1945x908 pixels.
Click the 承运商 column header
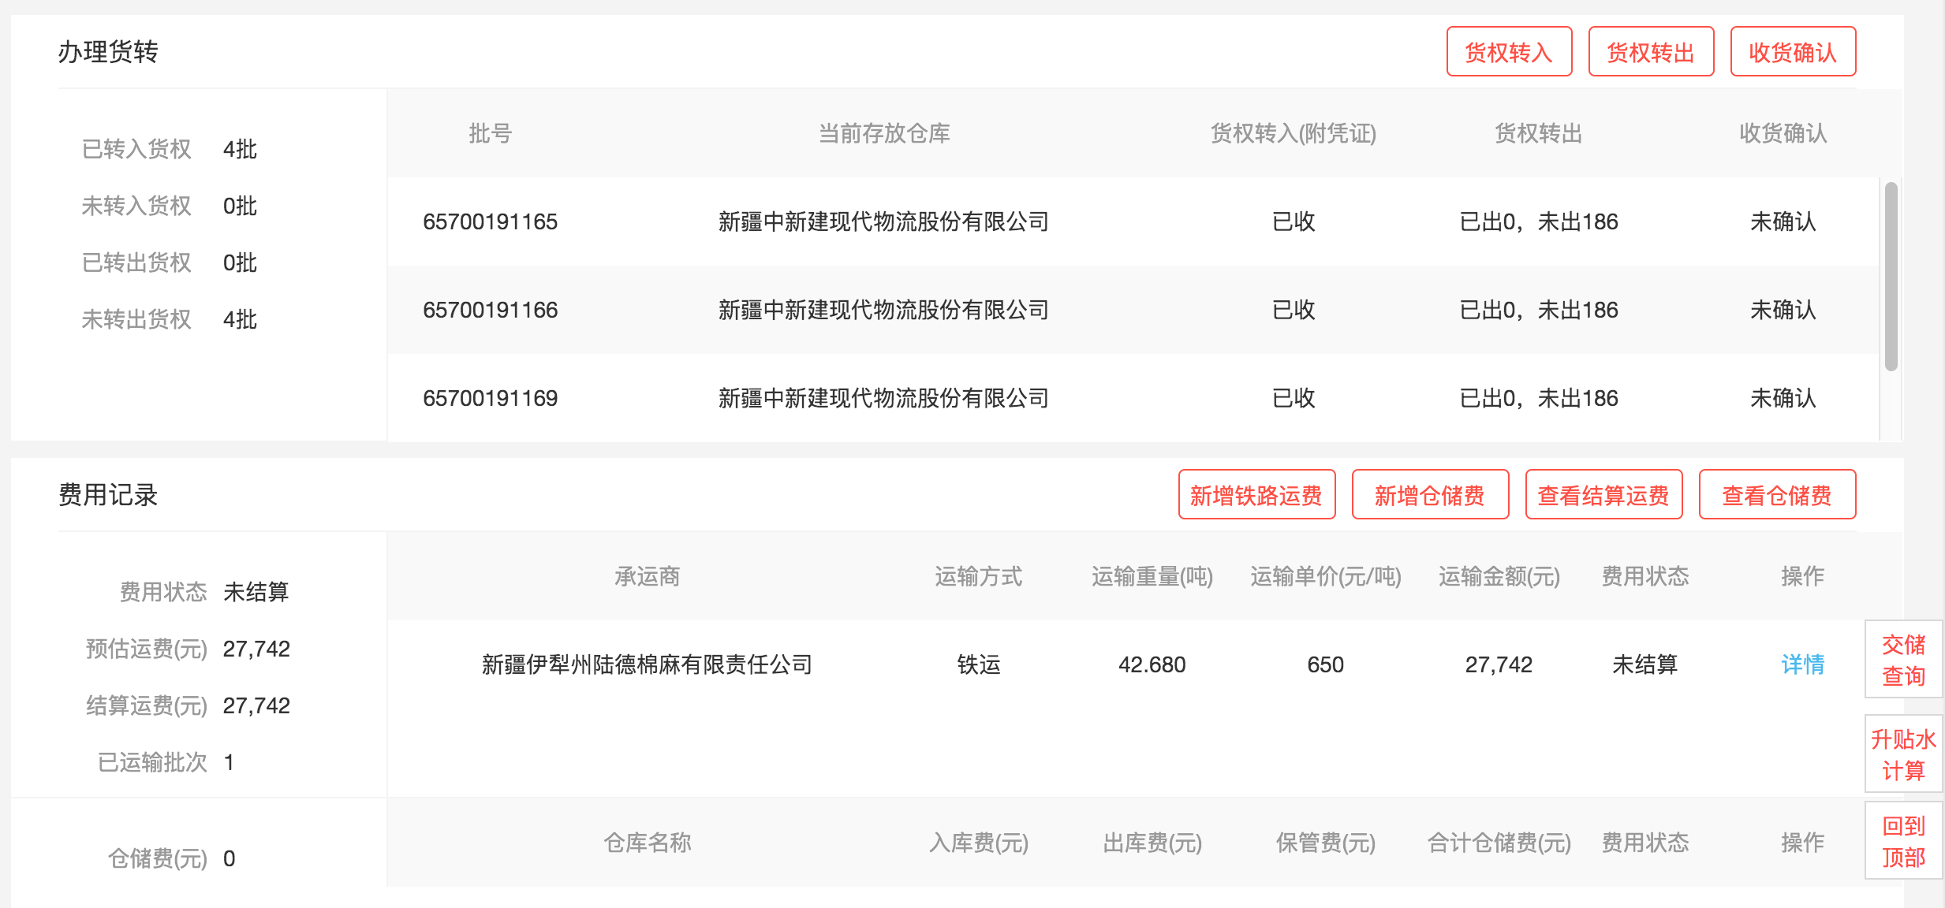647,576
